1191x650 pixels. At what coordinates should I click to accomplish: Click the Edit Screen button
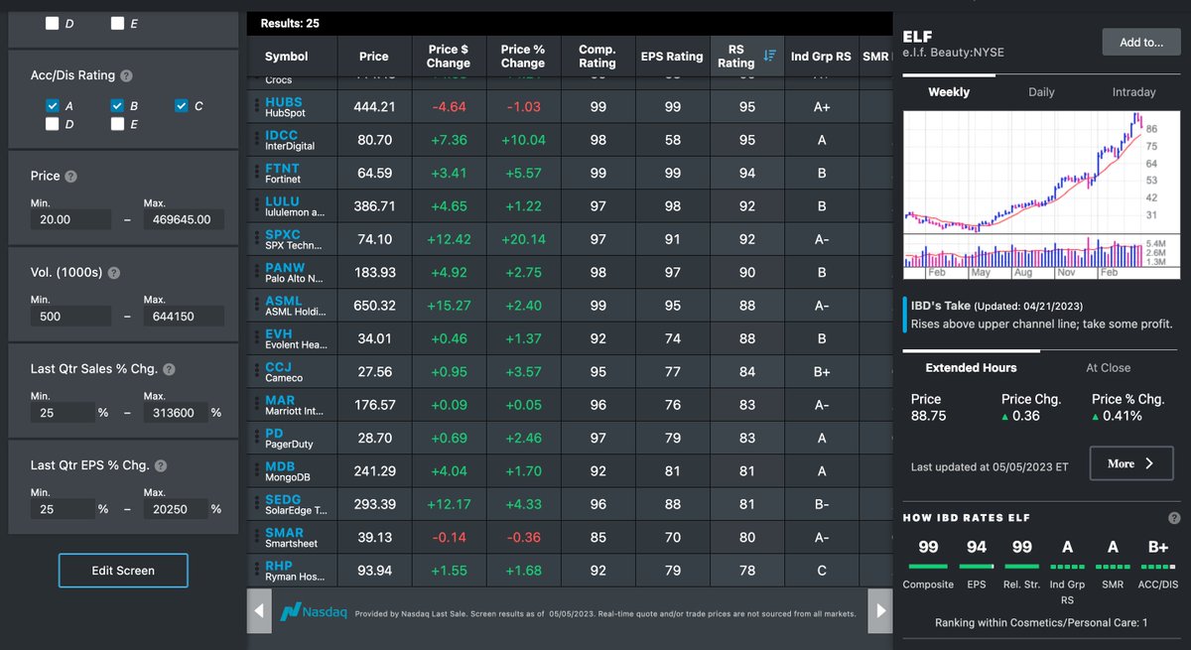123,571
